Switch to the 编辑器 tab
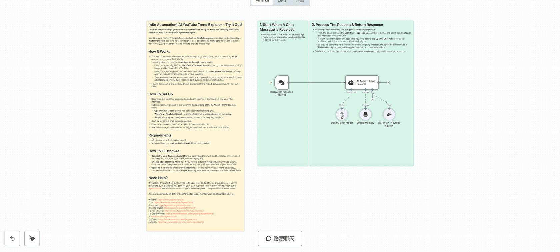560x252 pixels. [262, 1]
